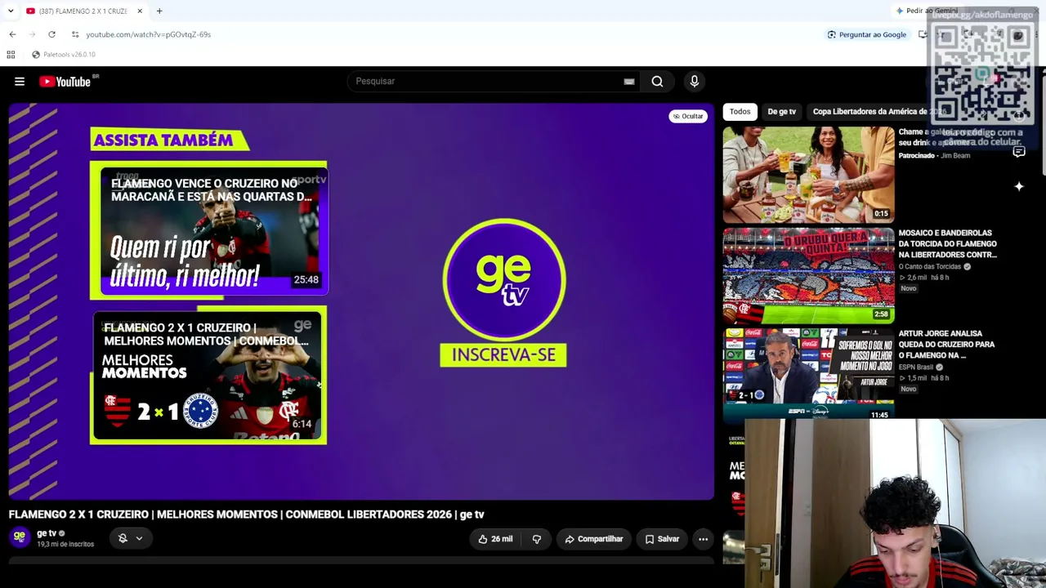The height and width of the screenshot is (588, 1046).
Task: Click the youtube.com address bar URL
Action: pos(148,34)
